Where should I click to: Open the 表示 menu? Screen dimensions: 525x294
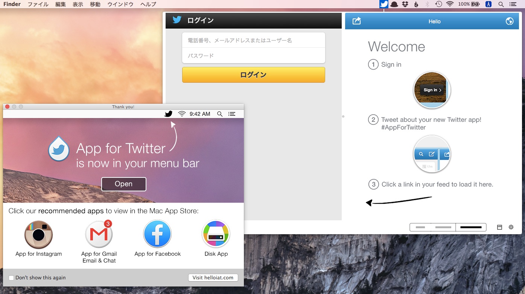(78, 5)
